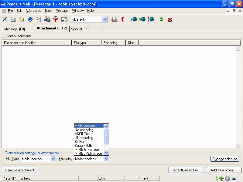
Task: Click the Recently-used files... button
Action: click(186, 170)
